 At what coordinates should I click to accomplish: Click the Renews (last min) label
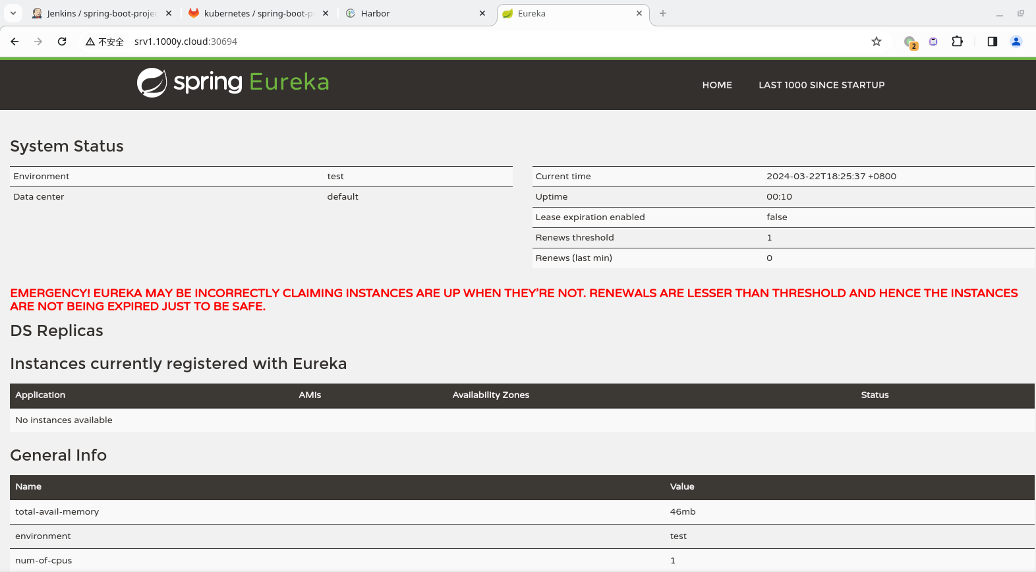[574, 258]
